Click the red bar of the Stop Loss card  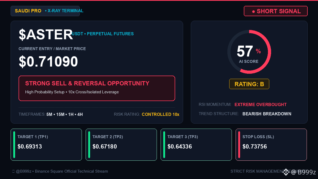pos(239,145)
